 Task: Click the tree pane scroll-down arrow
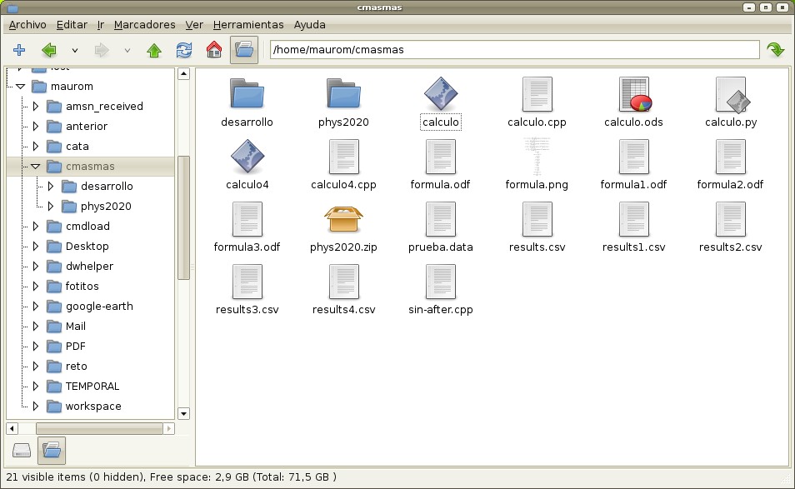(183, 413)
